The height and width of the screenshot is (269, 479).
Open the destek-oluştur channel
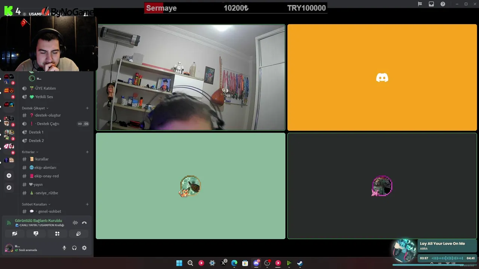(55, 115)
